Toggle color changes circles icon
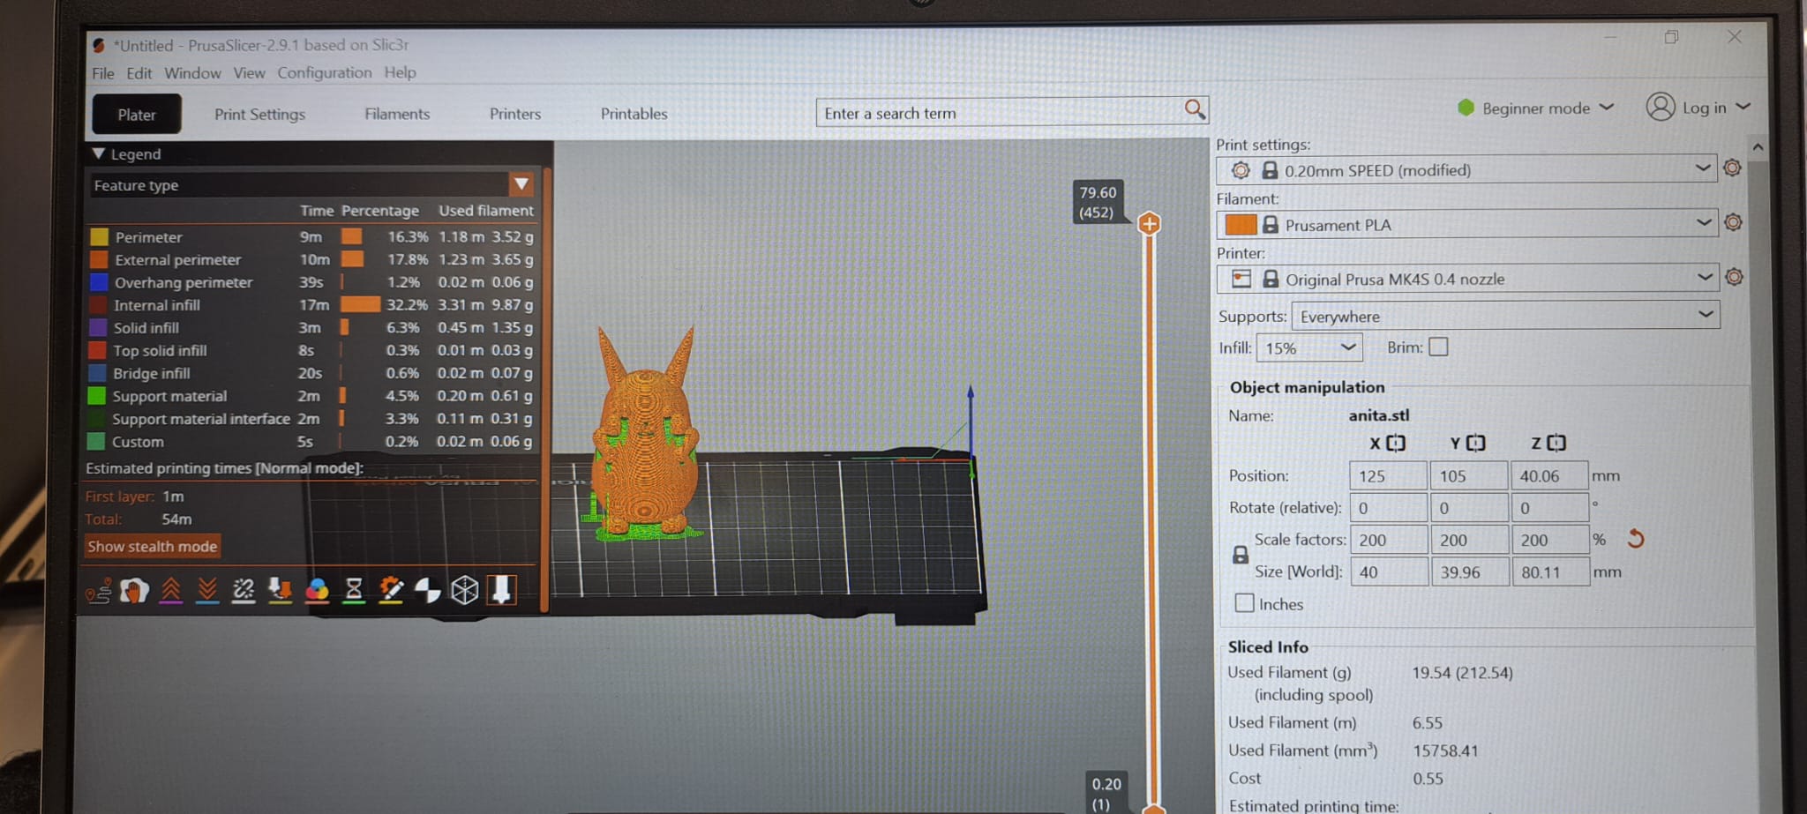1807x814 pixels. click(x=317, y=591)
